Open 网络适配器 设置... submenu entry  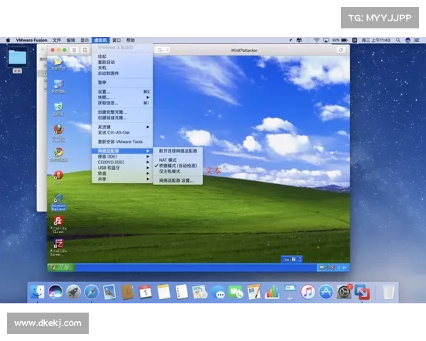click(x=177, y=180)
